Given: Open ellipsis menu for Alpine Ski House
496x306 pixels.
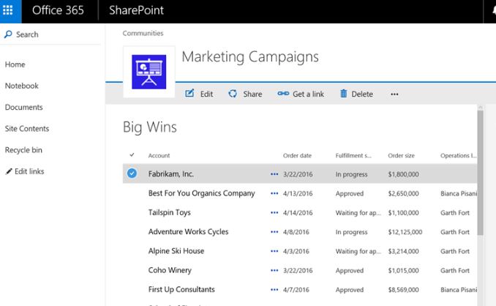Looking at the screenshot, I should (x=274, y=251).
